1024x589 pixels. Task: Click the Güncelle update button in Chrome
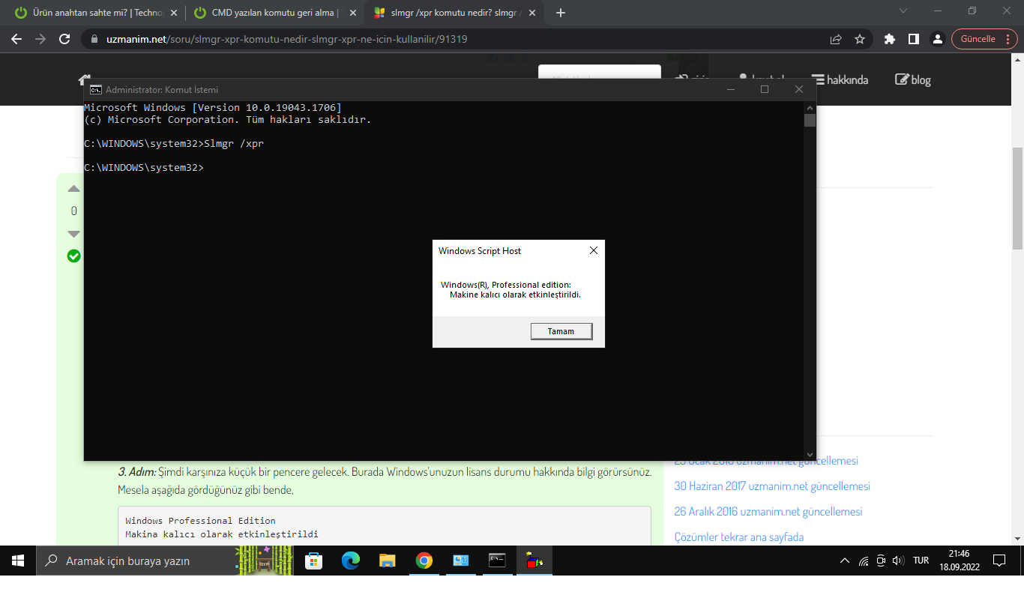click(x=985, y=39)
